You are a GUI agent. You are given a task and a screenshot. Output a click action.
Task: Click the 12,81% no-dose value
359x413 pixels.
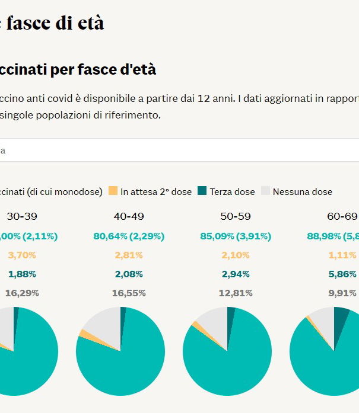point(236,293)
